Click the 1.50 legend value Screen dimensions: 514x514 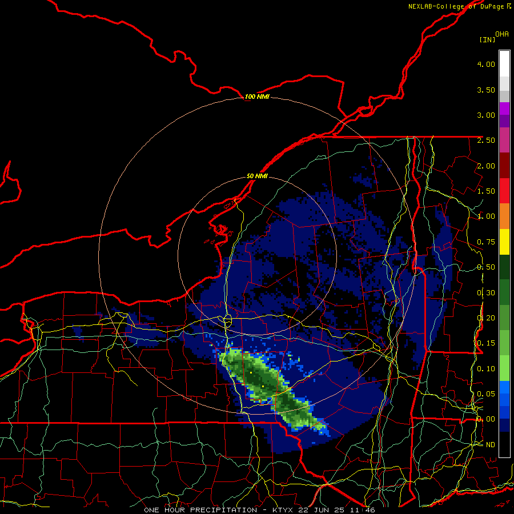click(x=486, y=191)
